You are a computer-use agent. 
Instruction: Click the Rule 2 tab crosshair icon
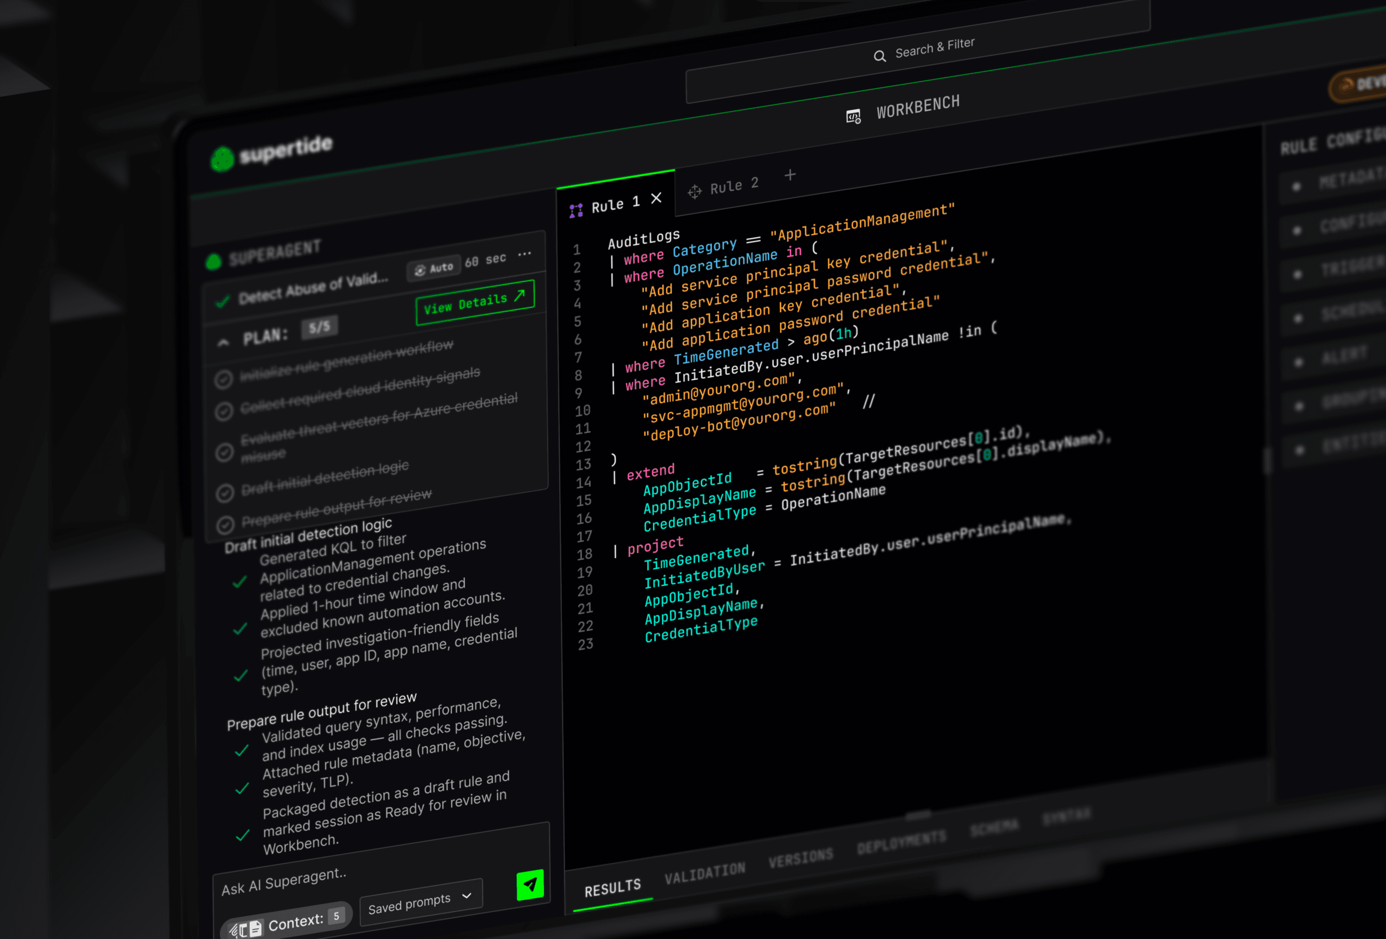695,192
